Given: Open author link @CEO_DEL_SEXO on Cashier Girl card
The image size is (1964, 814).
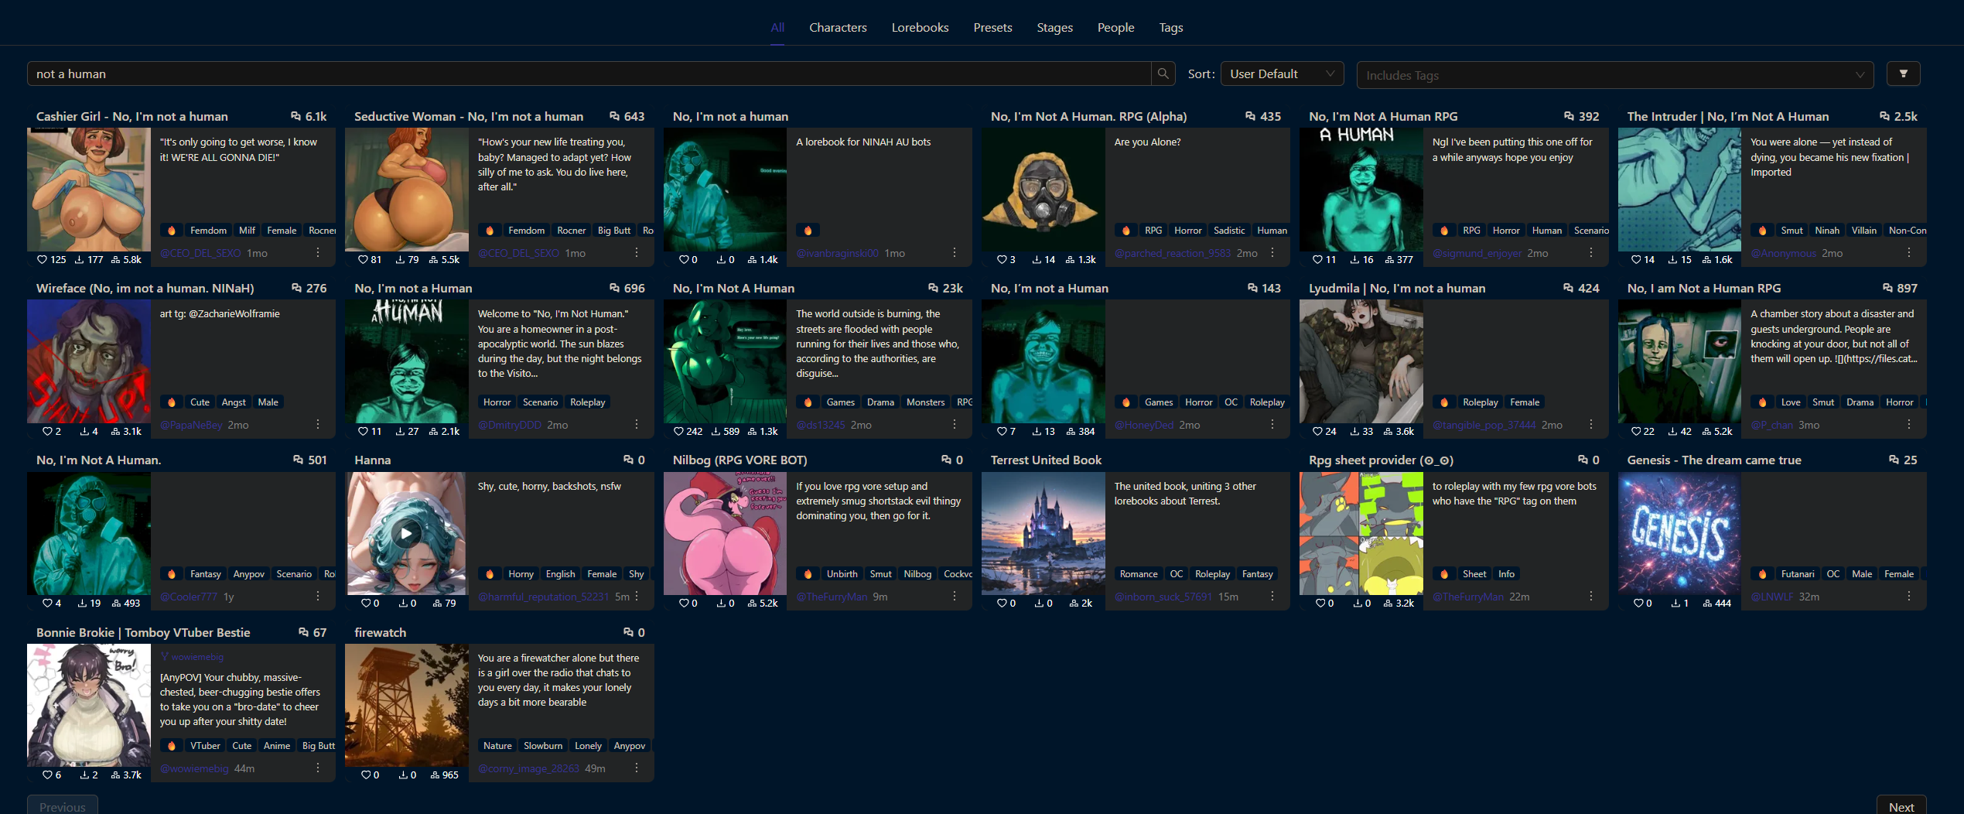Looking at the screenshot, I should [200, 253].
